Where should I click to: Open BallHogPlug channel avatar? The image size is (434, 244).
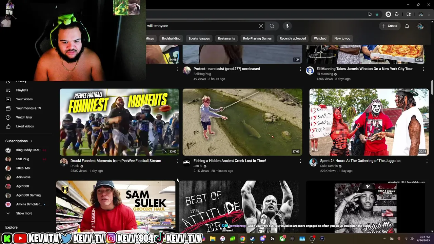[x=186, y=70]
